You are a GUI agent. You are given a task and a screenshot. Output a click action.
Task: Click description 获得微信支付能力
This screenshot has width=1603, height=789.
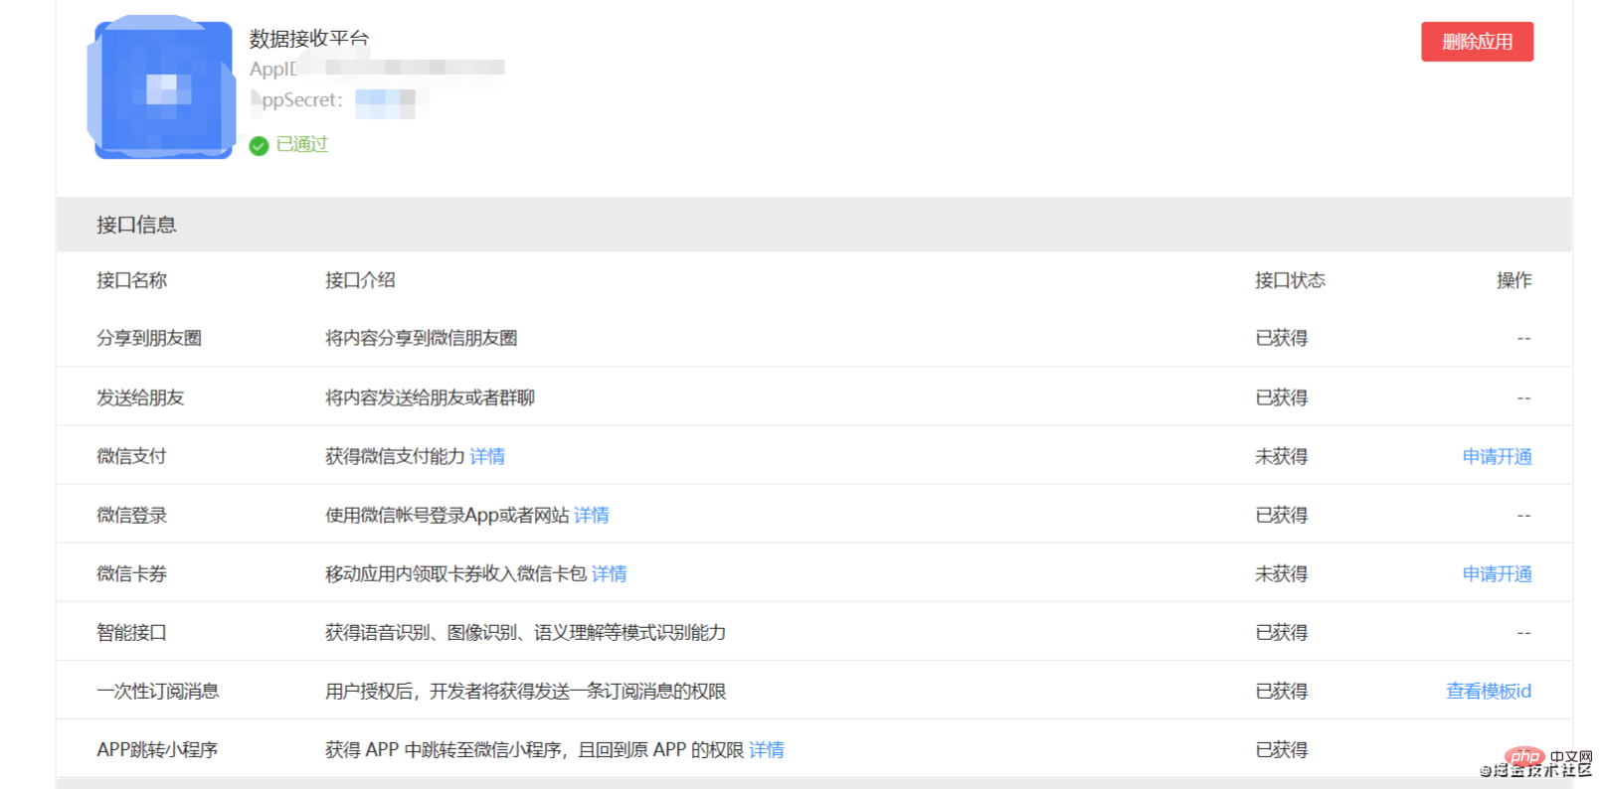pyautogui.click(x=395, y=456)
